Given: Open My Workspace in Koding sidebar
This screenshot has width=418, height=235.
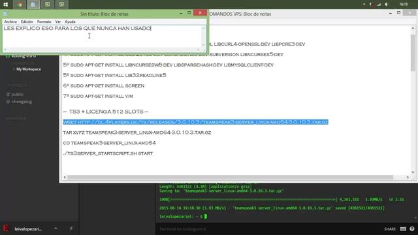Looking at the screenshot, I should (29, 69).
